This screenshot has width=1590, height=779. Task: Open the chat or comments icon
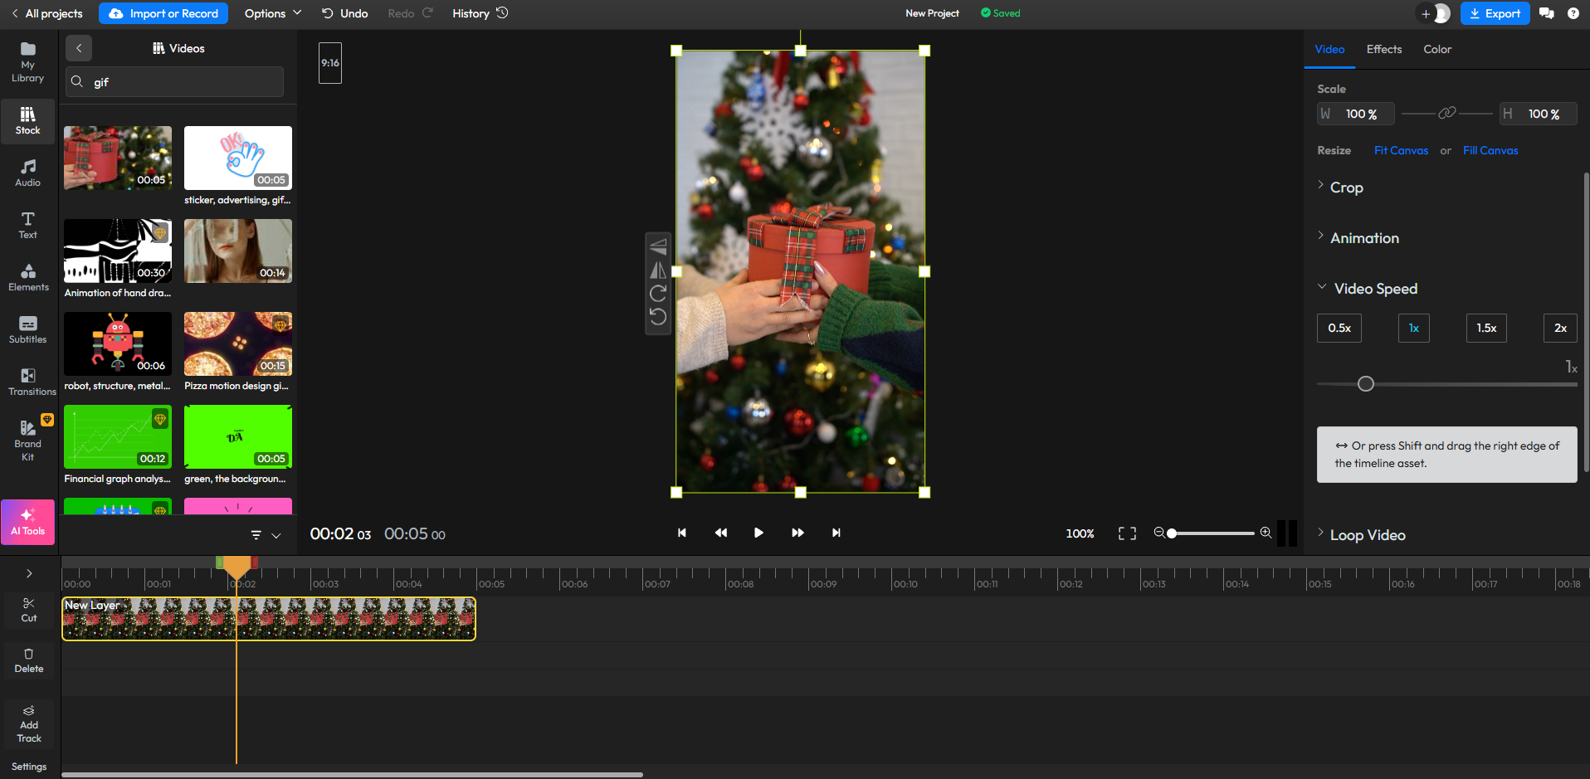click(x=1546, y=13)
